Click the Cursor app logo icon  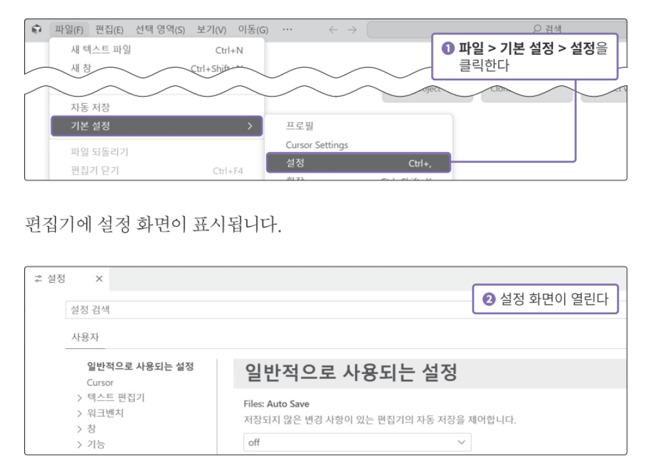[37, 29]
